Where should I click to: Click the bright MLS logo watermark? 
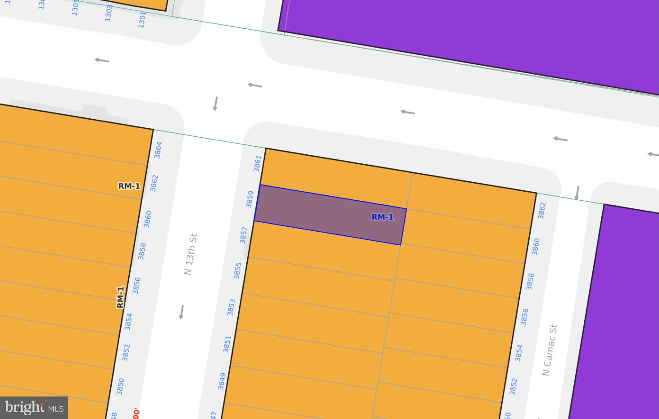coord(34,408)
